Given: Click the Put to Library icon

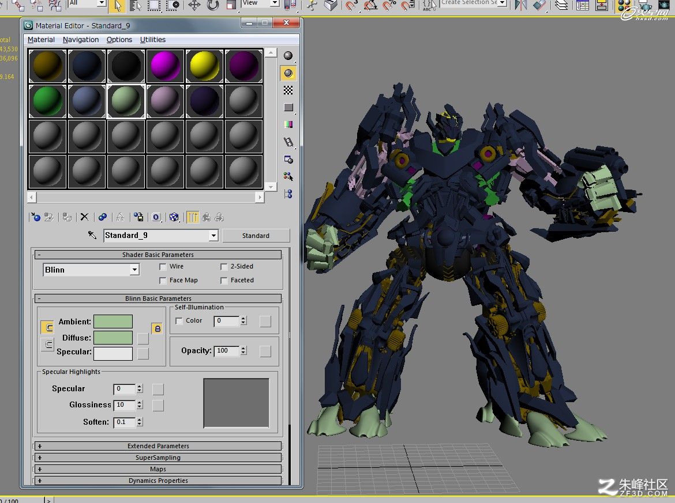Looking at the screenshot, I should (138, 217).
